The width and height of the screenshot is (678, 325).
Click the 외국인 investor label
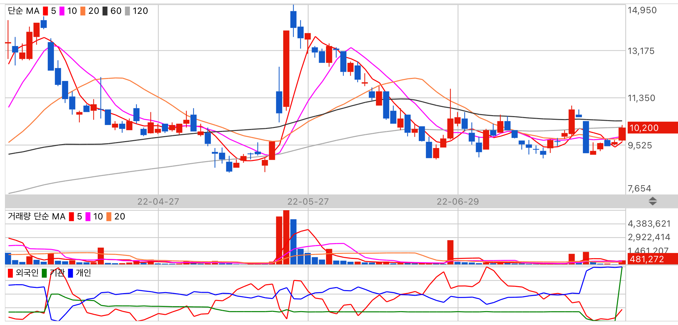27,273
